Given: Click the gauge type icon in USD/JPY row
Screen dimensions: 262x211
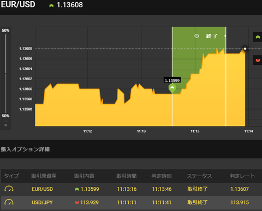Looking at the screenshot, I should [9, 202].
